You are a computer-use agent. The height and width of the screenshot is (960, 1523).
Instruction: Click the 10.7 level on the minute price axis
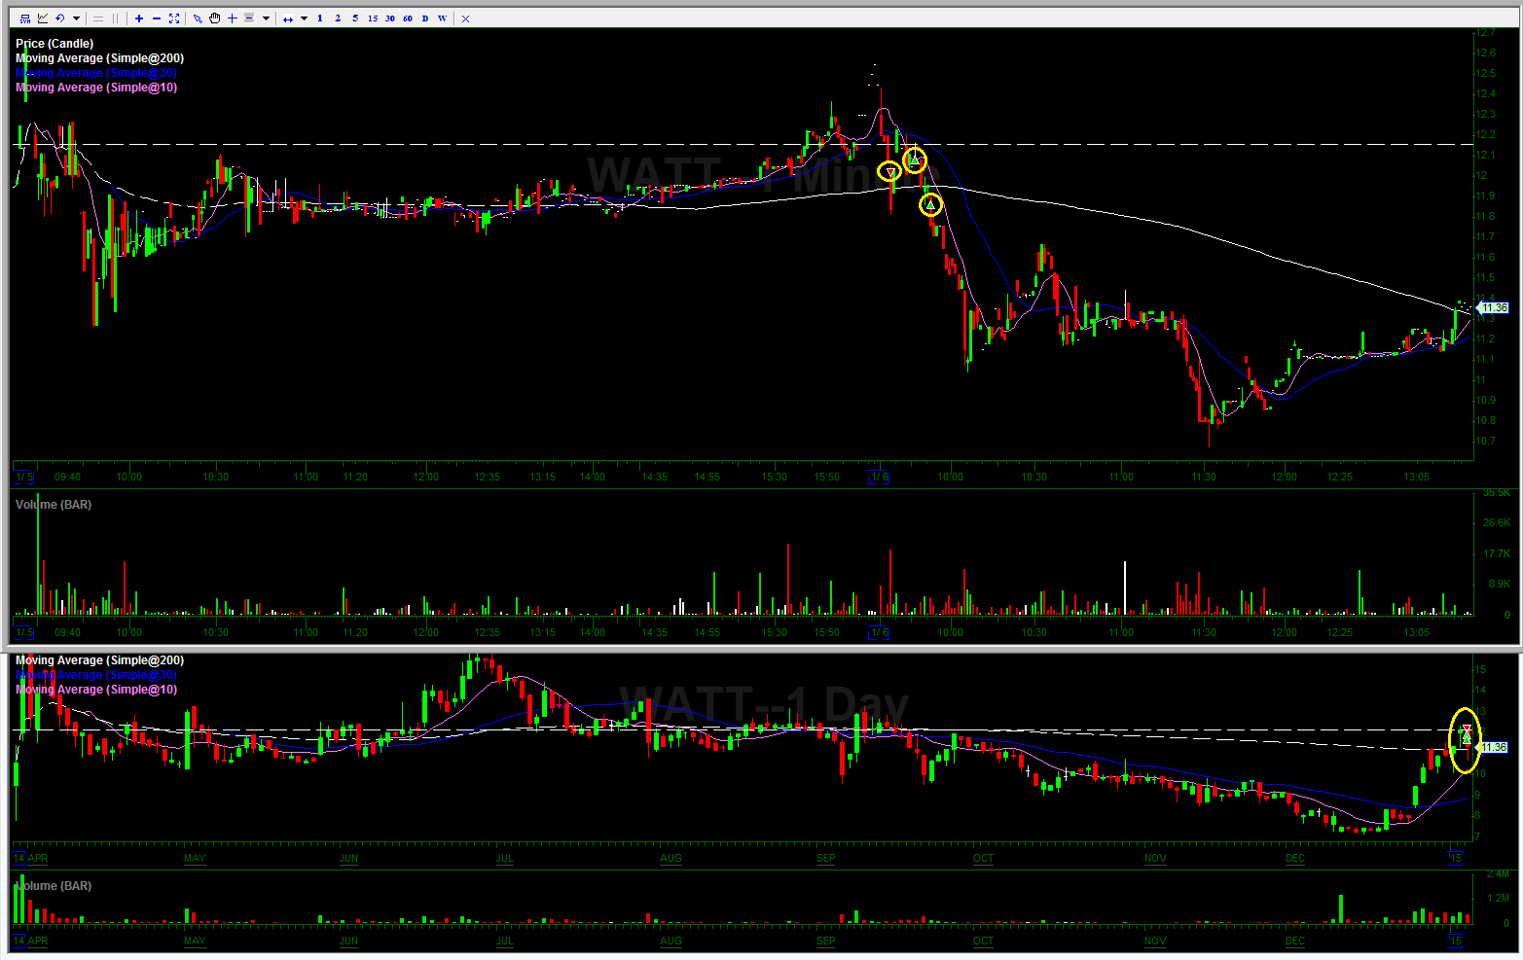(1485, 442)
